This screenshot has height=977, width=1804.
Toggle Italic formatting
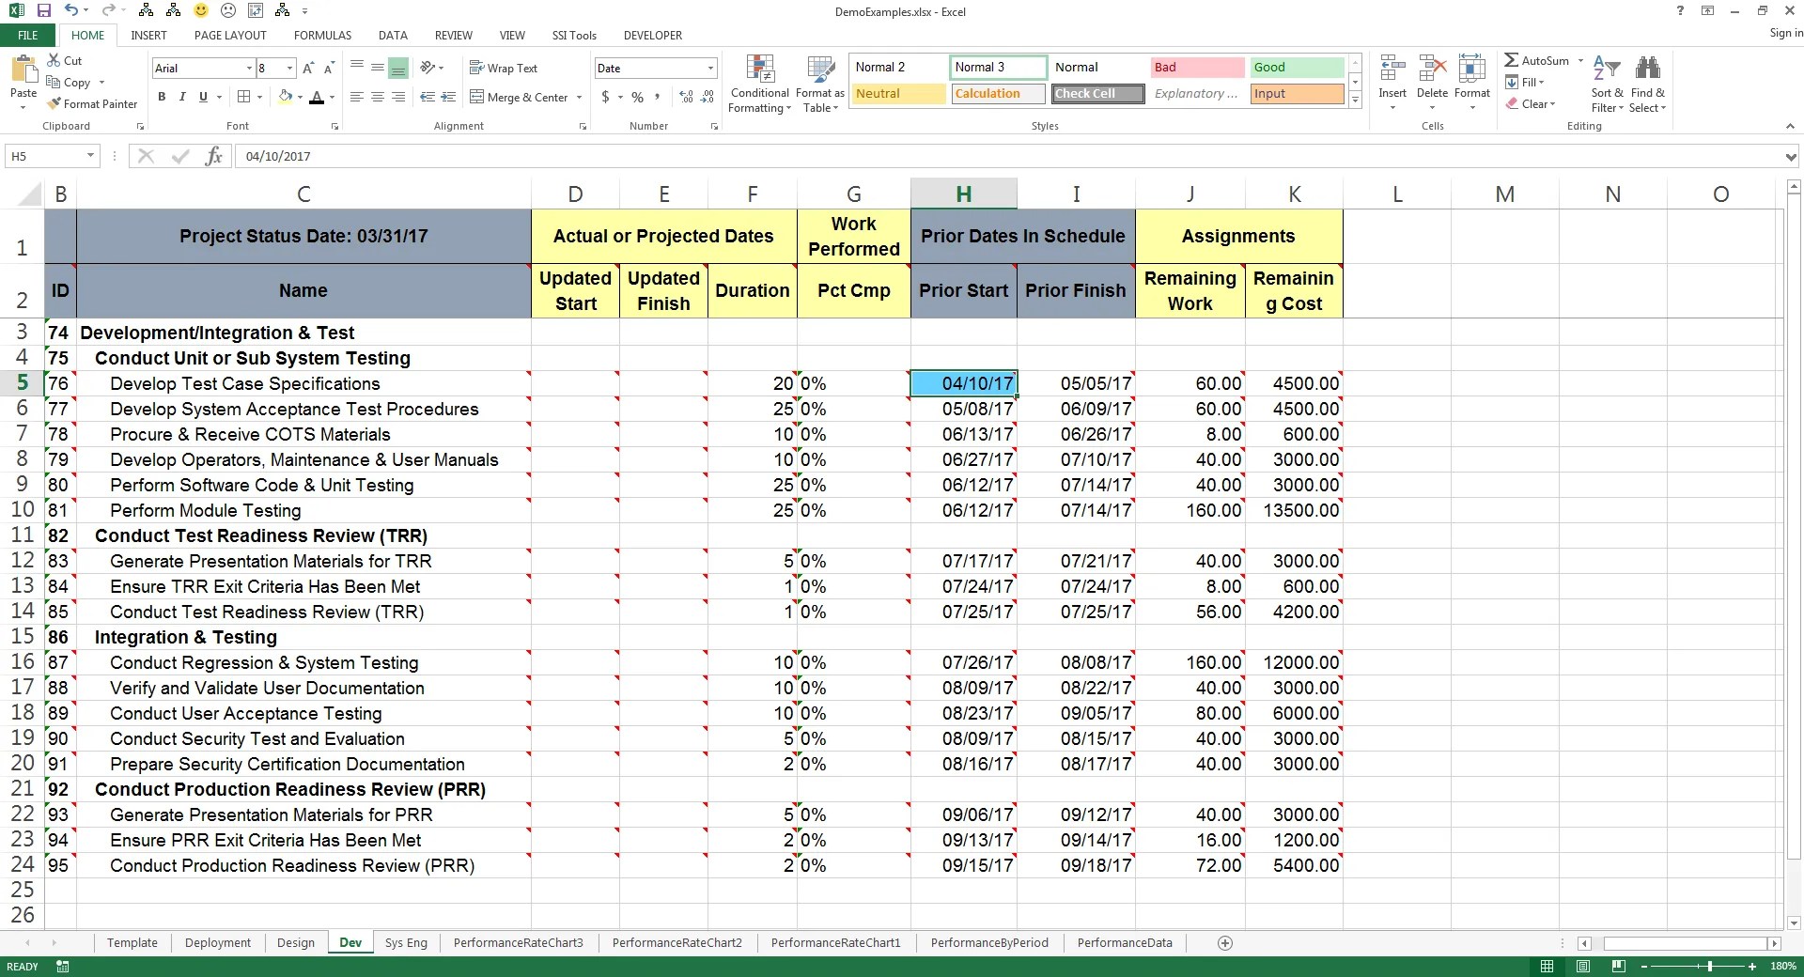click(x=182, y=96)
